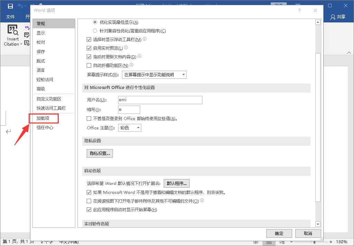Check 不管是否登录到 Office 都始终使用这些值
The image size is (354, 246).
pyautogui.click(x=89, y=118)
